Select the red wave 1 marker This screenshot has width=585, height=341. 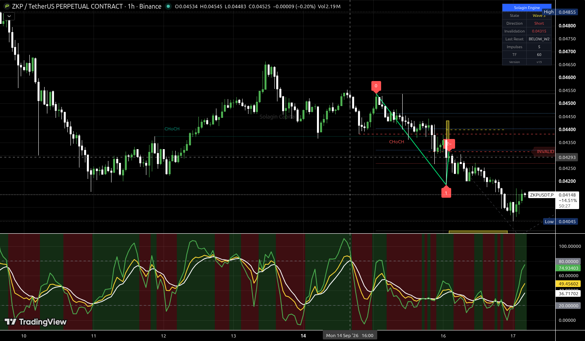coord(446,193)
